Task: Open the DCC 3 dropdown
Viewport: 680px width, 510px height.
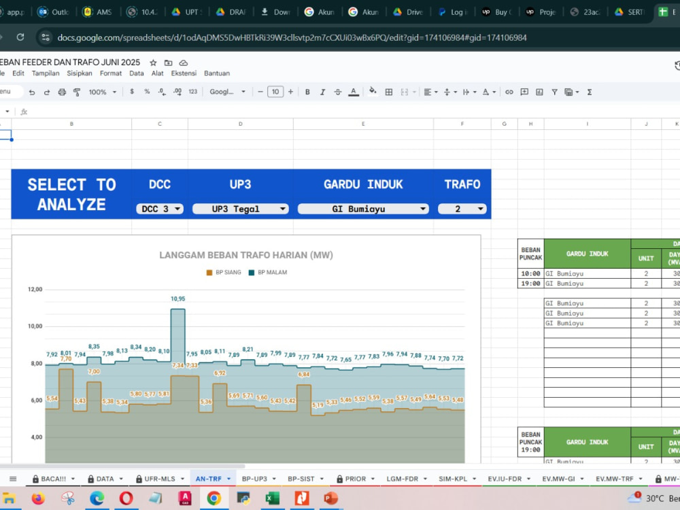Action: 160,209
